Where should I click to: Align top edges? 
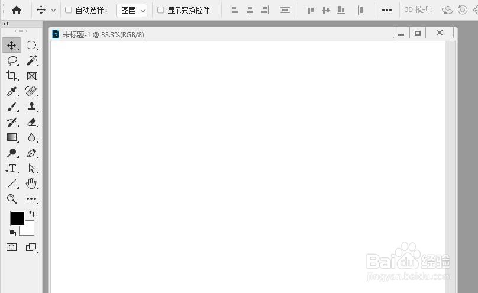click(311, 10)
